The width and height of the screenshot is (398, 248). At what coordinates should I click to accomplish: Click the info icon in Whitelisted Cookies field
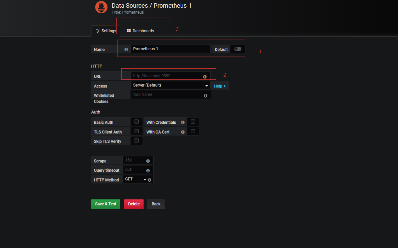click(x=206, y=96)
